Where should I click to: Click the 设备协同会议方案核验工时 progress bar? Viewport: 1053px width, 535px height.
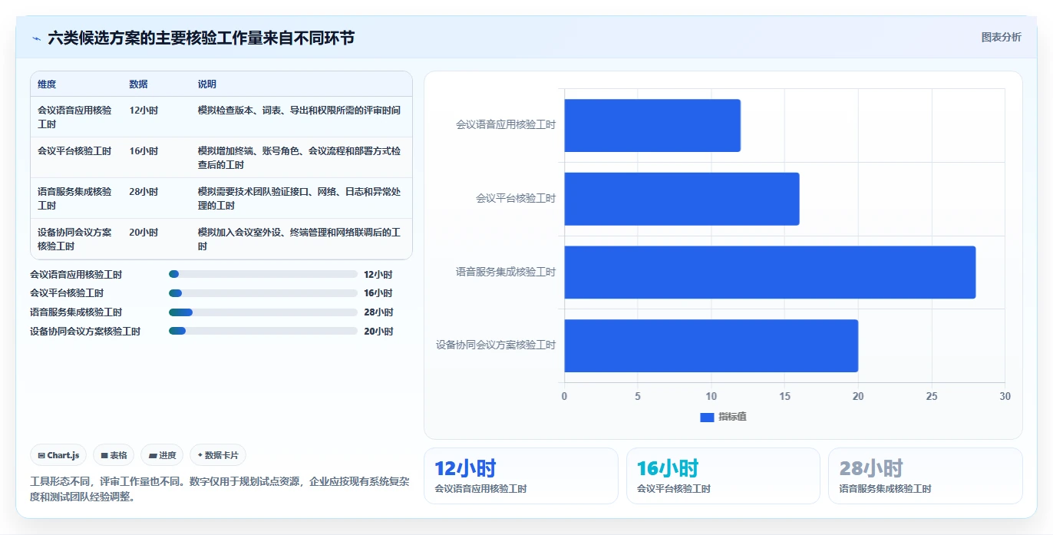263,331
